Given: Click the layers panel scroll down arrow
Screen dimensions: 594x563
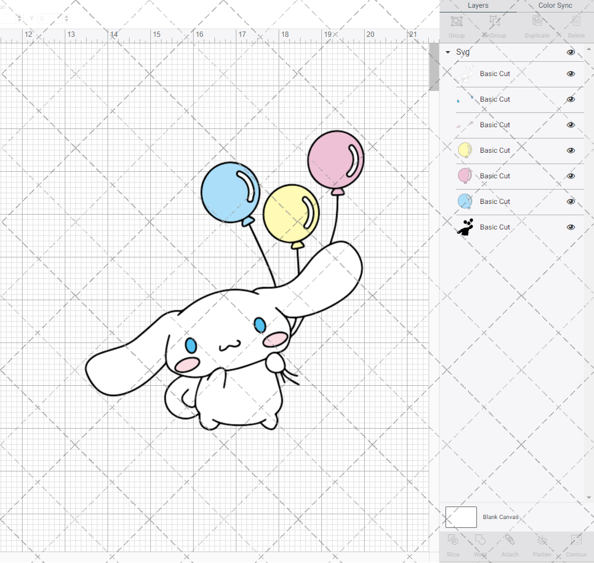Looking at the screenshot, I should tap(589, 498).
